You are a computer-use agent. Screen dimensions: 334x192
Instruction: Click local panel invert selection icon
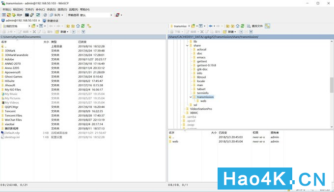(83, 32)
